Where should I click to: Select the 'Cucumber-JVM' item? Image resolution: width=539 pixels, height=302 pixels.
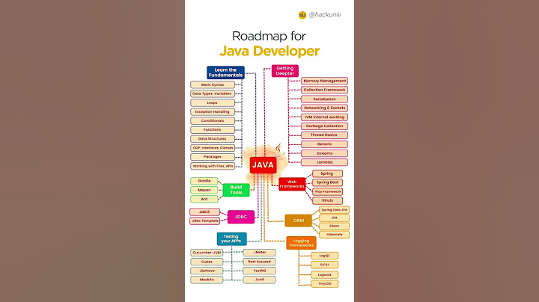207,253
